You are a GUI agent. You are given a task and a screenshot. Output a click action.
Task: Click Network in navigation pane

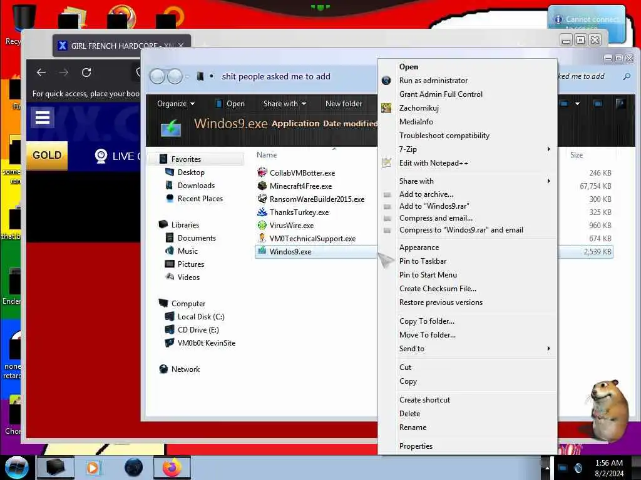coord(185,369)
